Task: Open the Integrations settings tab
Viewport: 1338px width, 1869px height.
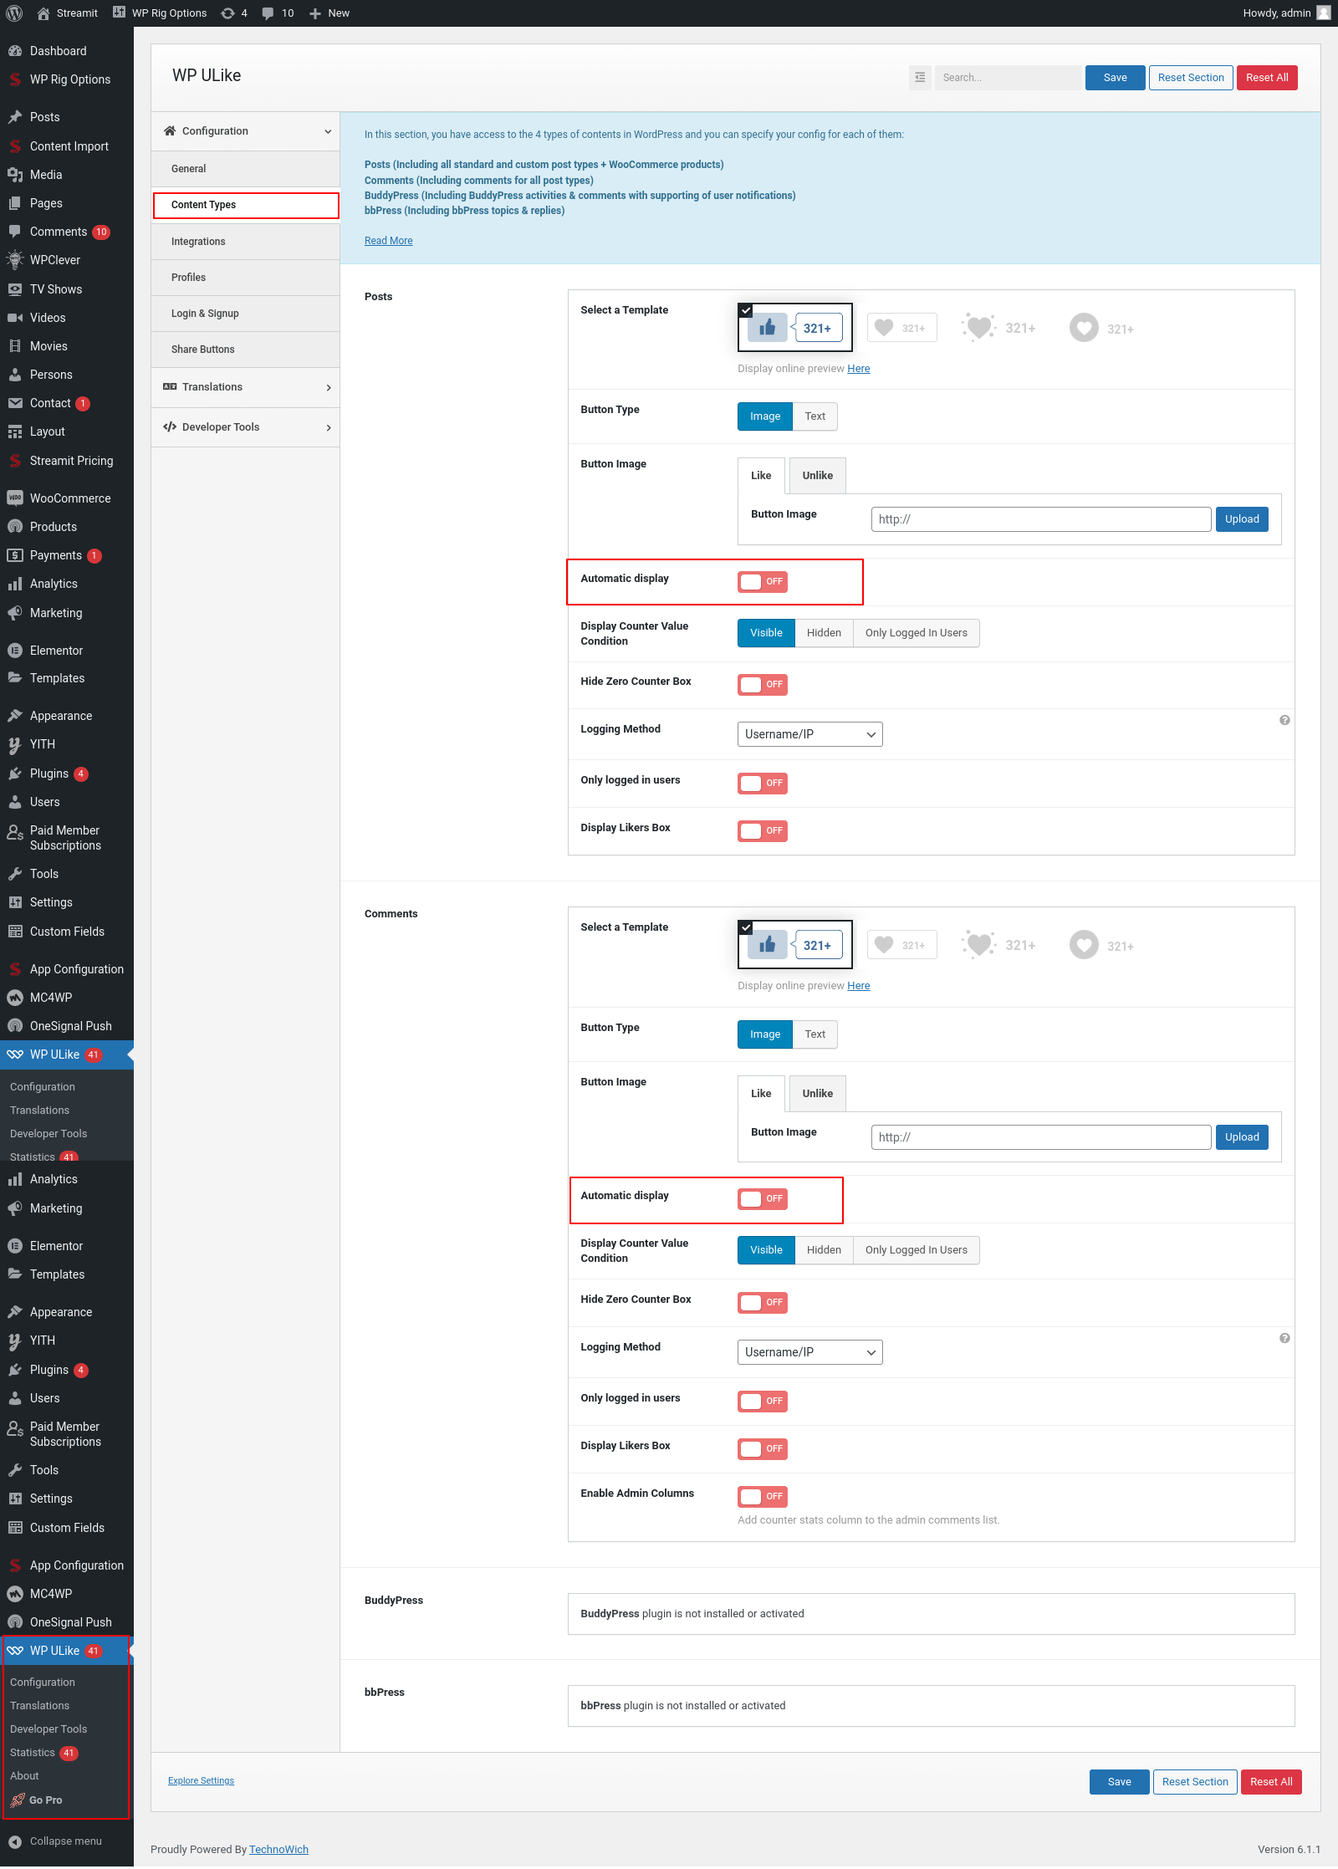Action: [x=245, y=242]
